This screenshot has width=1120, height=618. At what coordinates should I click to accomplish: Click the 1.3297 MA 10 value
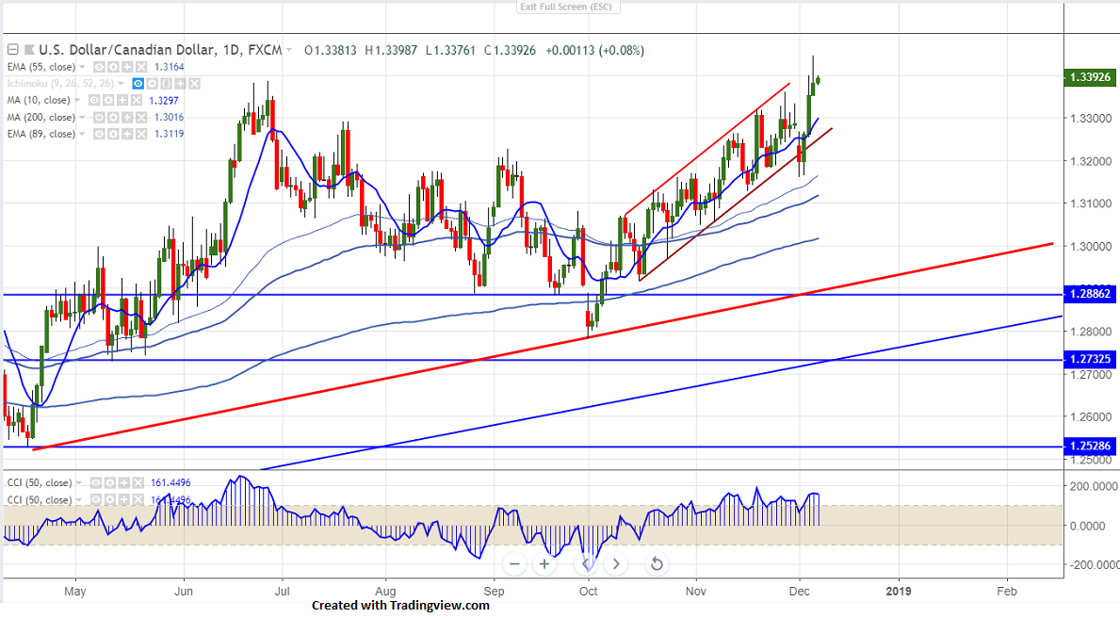164,101
